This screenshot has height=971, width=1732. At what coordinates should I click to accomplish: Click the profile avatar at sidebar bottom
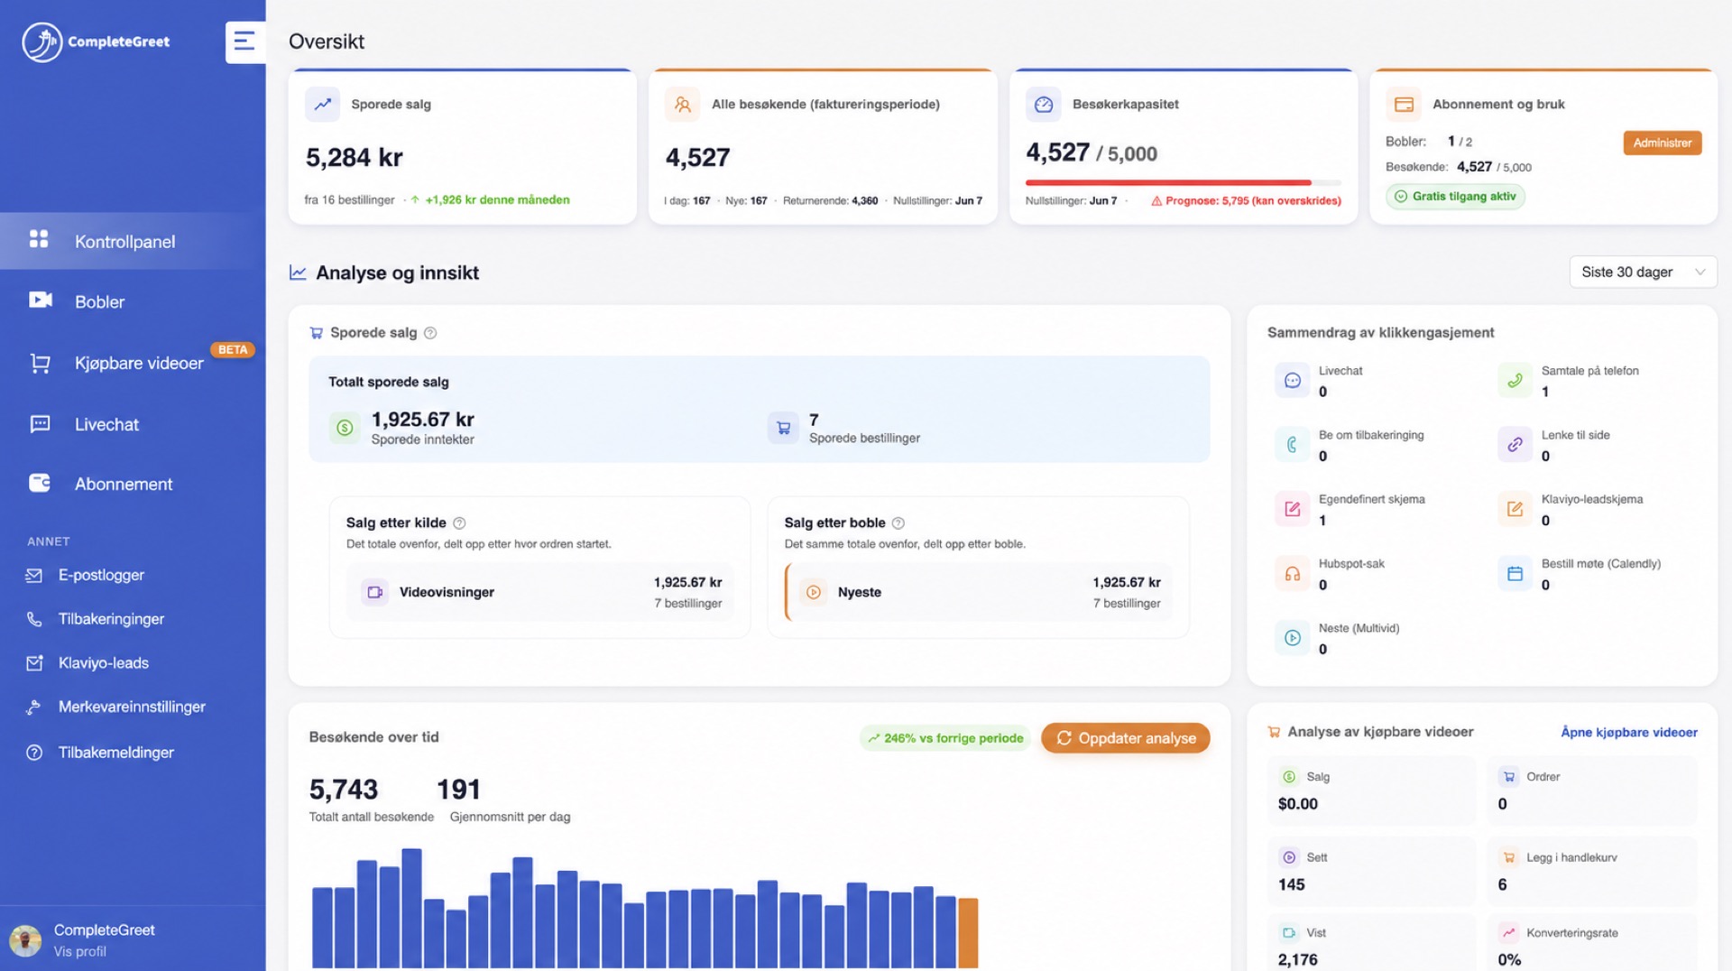pos(25,940)
